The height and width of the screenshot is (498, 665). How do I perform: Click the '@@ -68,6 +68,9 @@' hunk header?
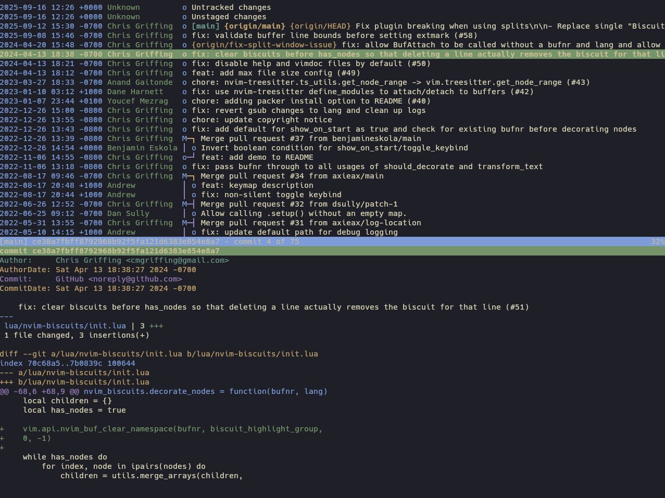40,392
